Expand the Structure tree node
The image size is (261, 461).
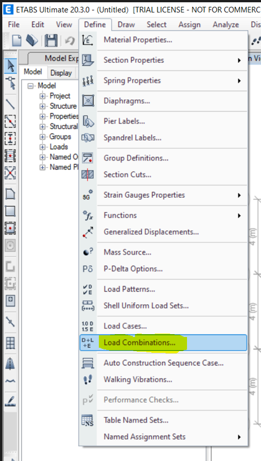[x=43, y=106]
